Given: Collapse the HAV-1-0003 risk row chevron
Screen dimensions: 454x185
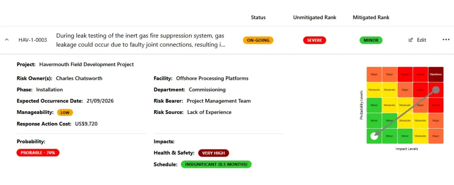Looking at the screenshot, I should [7, 40].
